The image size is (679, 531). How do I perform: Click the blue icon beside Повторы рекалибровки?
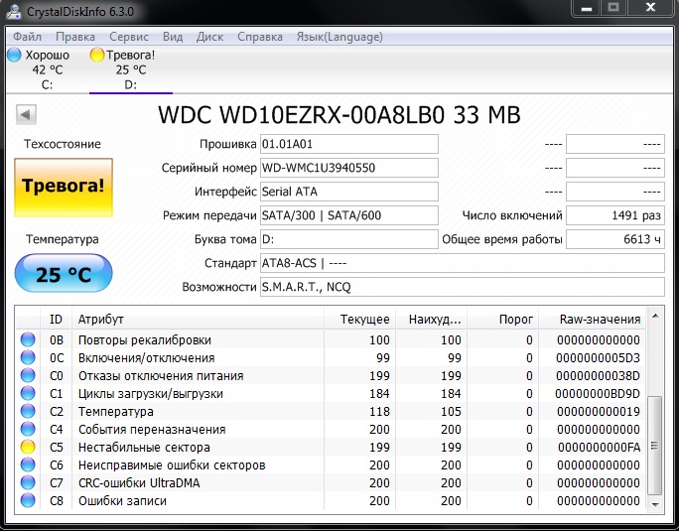click(x=28, y=340)
